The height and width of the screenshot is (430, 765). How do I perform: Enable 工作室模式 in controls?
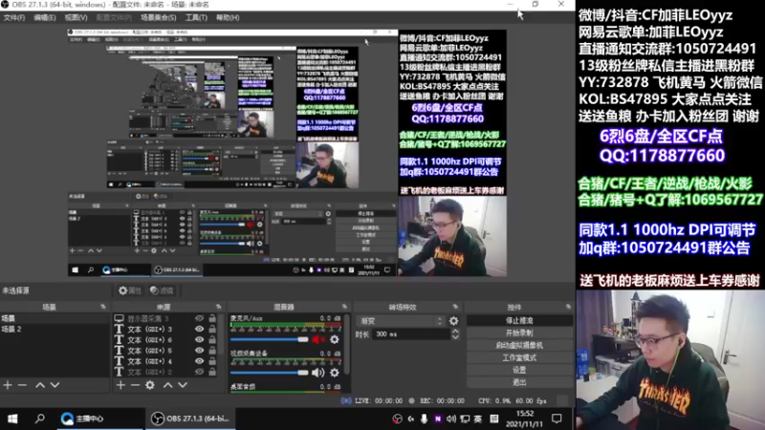pyautogui.click(x=519, y=357)
